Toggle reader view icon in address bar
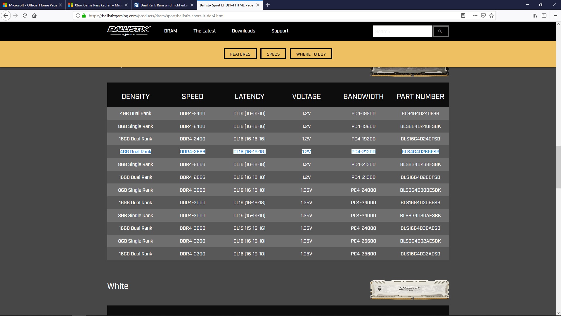Image resolution: width=561 pixels, height=316 pixels. [x=463, y=16]
